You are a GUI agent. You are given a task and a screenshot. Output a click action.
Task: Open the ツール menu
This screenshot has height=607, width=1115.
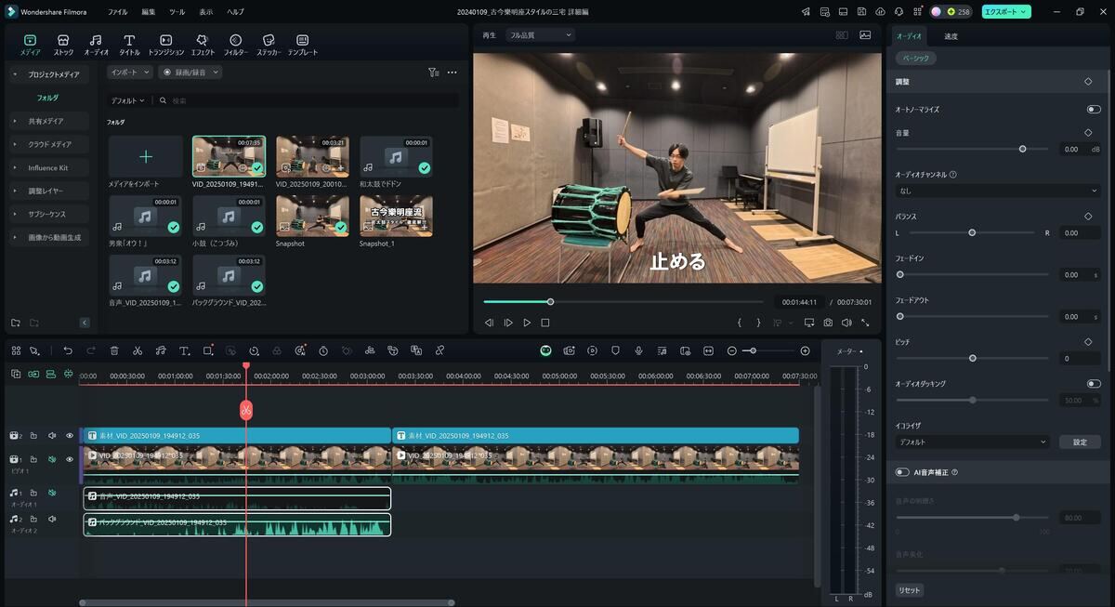click(x=177, y=12)
